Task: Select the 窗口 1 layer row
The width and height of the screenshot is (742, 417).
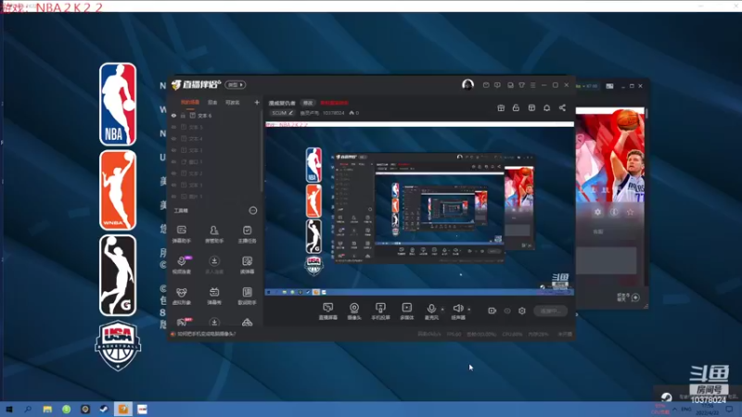Action: 214,161
